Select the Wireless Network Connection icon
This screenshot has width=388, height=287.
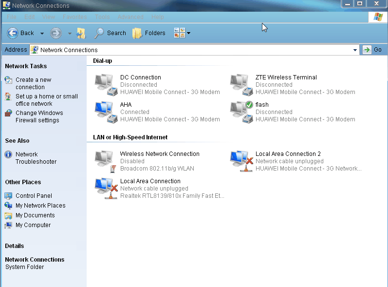coord(106,161)
